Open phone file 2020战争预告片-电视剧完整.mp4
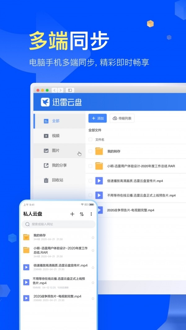The image size is (186, 330). pos(57,296)
